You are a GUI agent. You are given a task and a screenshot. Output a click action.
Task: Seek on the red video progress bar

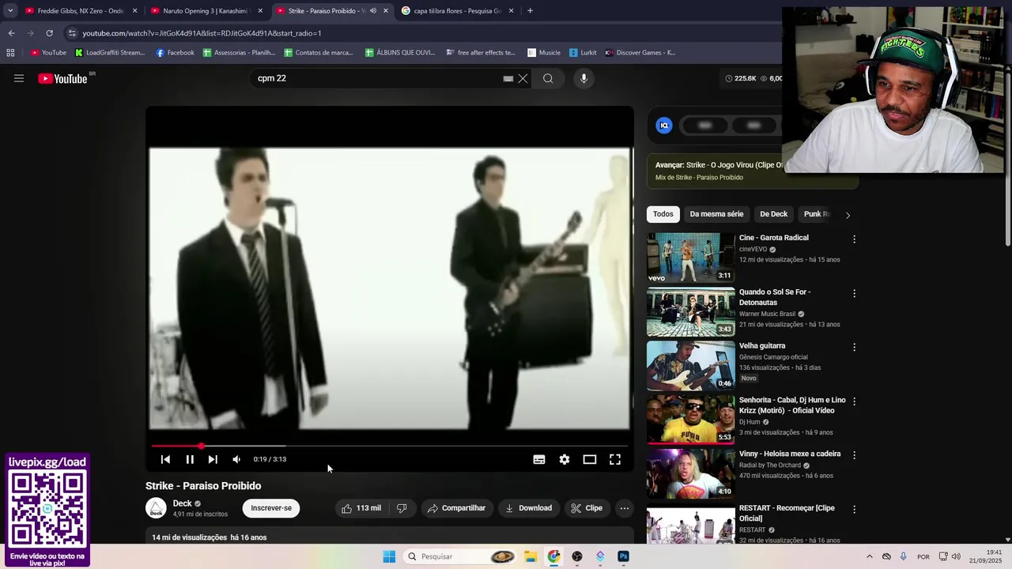click(x=390, y=446)
